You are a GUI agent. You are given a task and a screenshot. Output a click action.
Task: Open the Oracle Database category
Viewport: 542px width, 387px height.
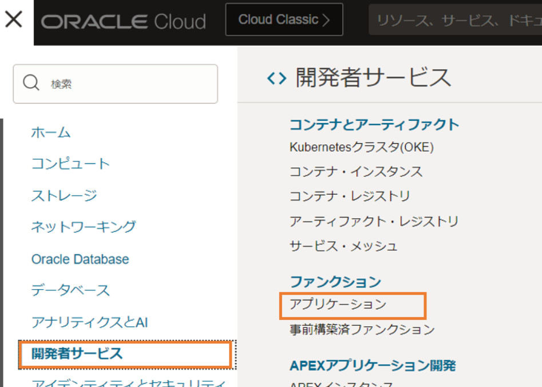[80, 259]
